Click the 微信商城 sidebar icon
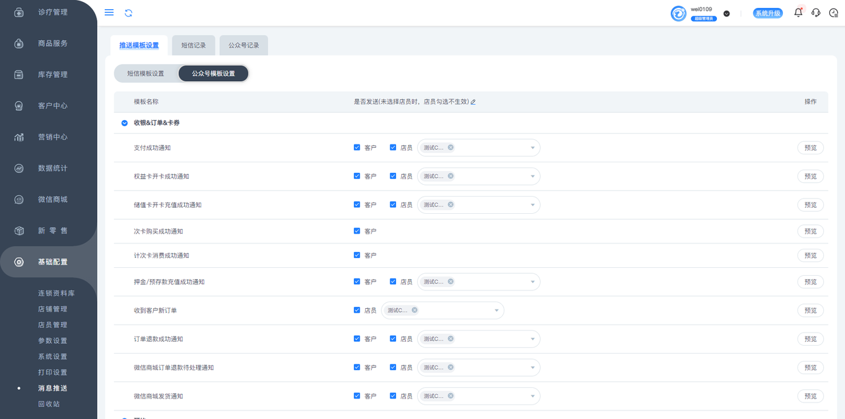 19,199
